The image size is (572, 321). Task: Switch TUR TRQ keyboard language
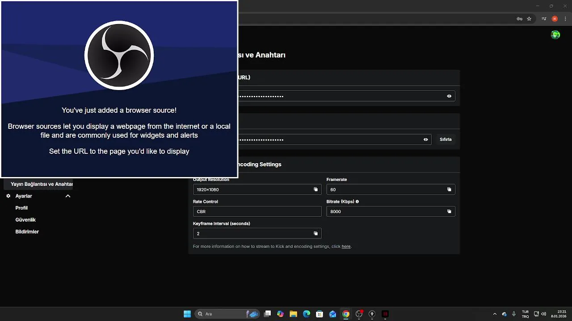pos(526,314)
